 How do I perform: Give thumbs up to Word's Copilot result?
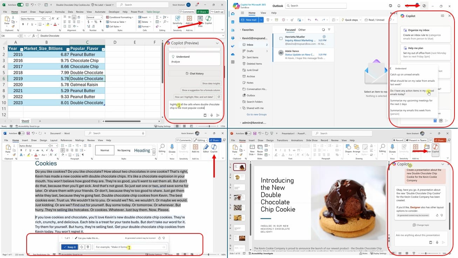pos(159,238)
